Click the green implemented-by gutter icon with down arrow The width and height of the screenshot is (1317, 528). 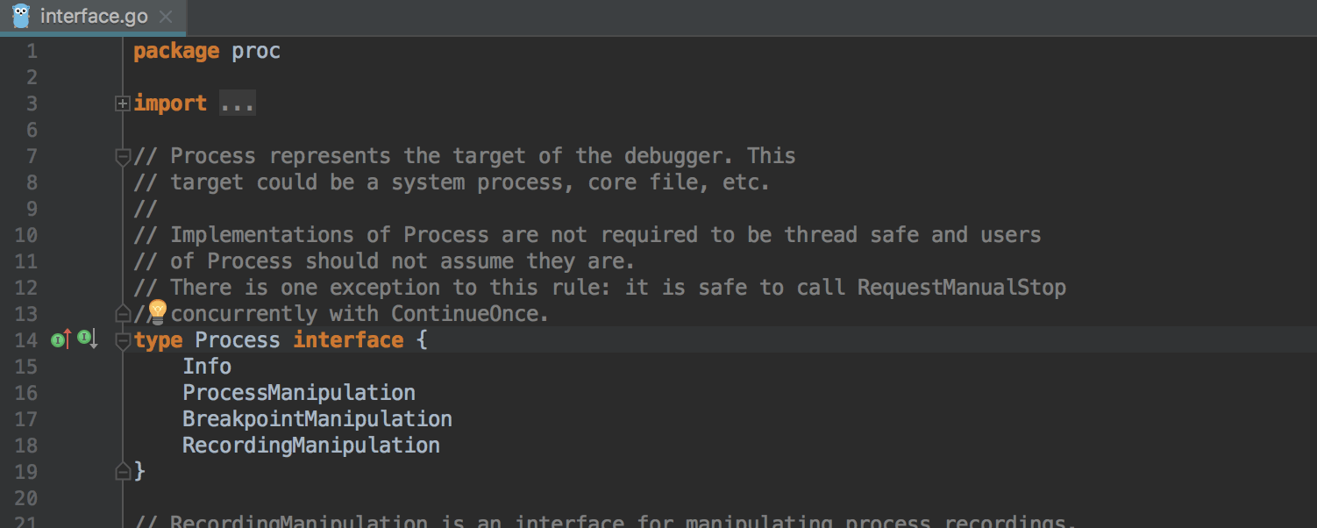pos(88,339)
